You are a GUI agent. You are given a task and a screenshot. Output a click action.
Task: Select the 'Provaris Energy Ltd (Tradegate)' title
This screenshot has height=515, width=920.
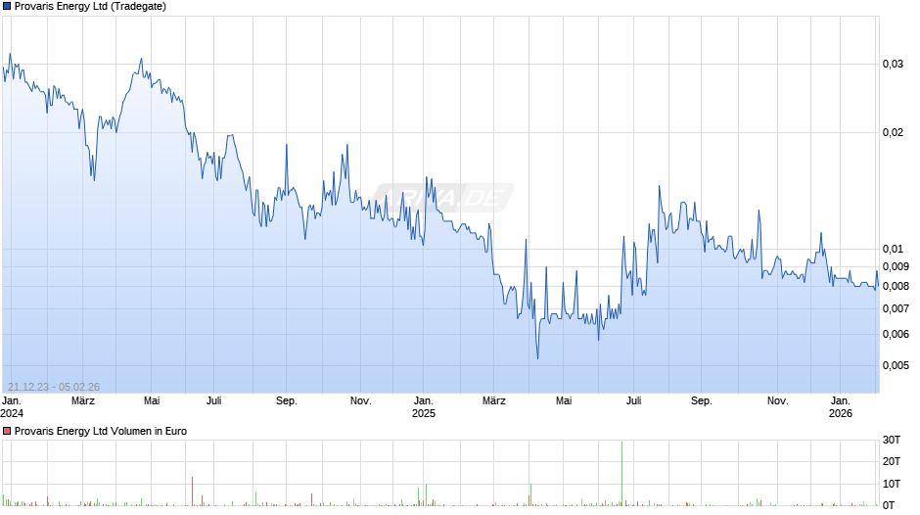90,7
